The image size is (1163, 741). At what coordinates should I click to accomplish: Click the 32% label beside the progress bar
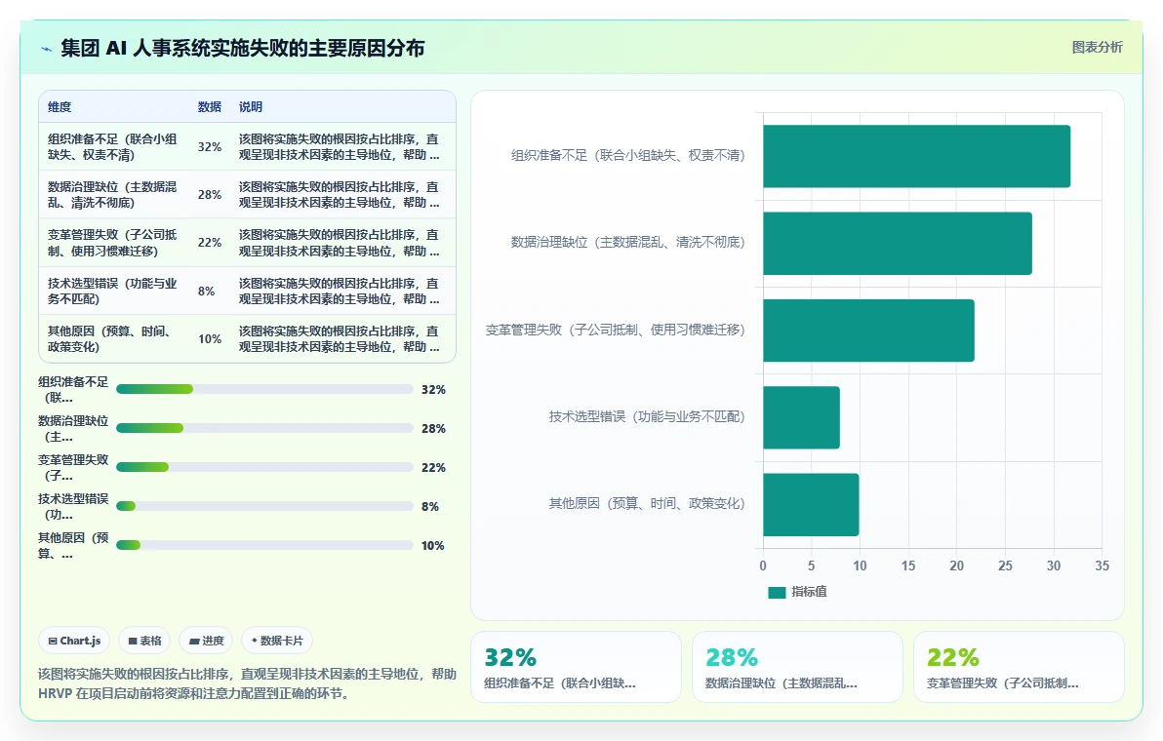click(x=433, y=390)
